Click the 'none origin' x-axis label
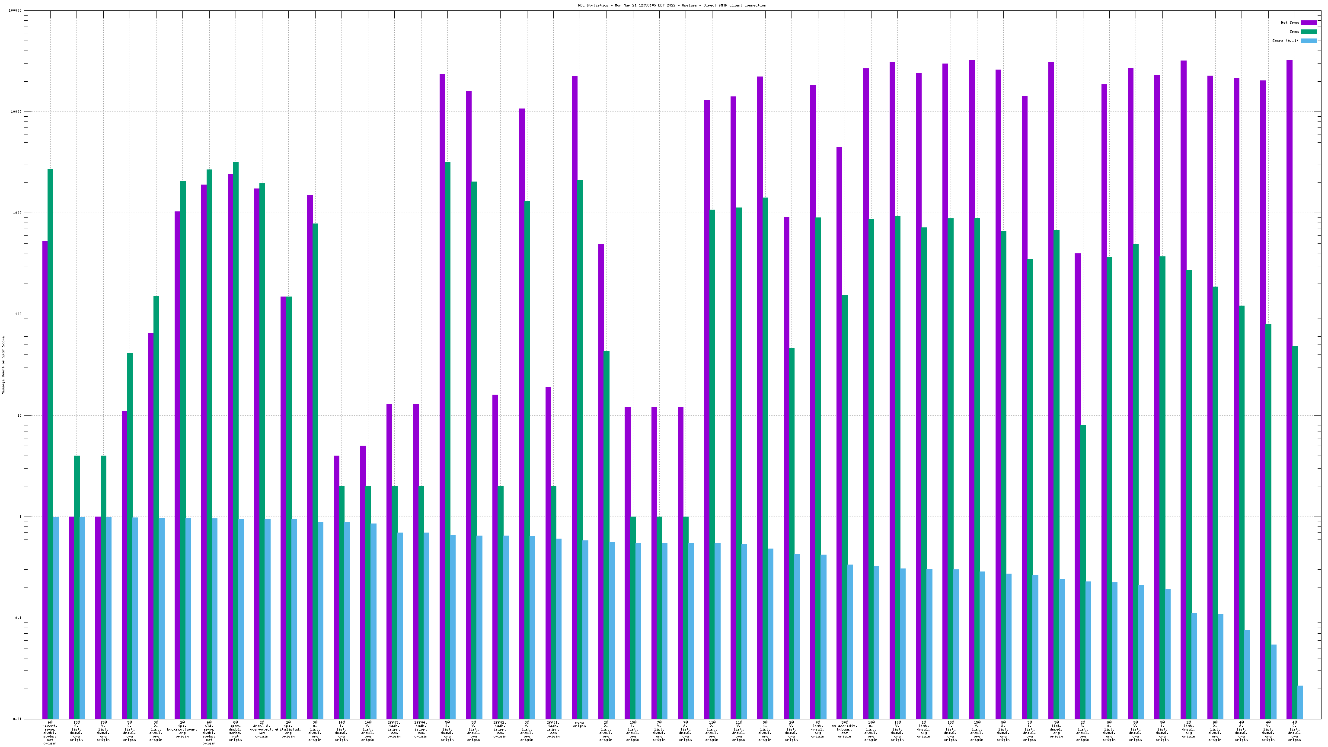Screen dimensions: 1328x747 (x=579, y=725)
